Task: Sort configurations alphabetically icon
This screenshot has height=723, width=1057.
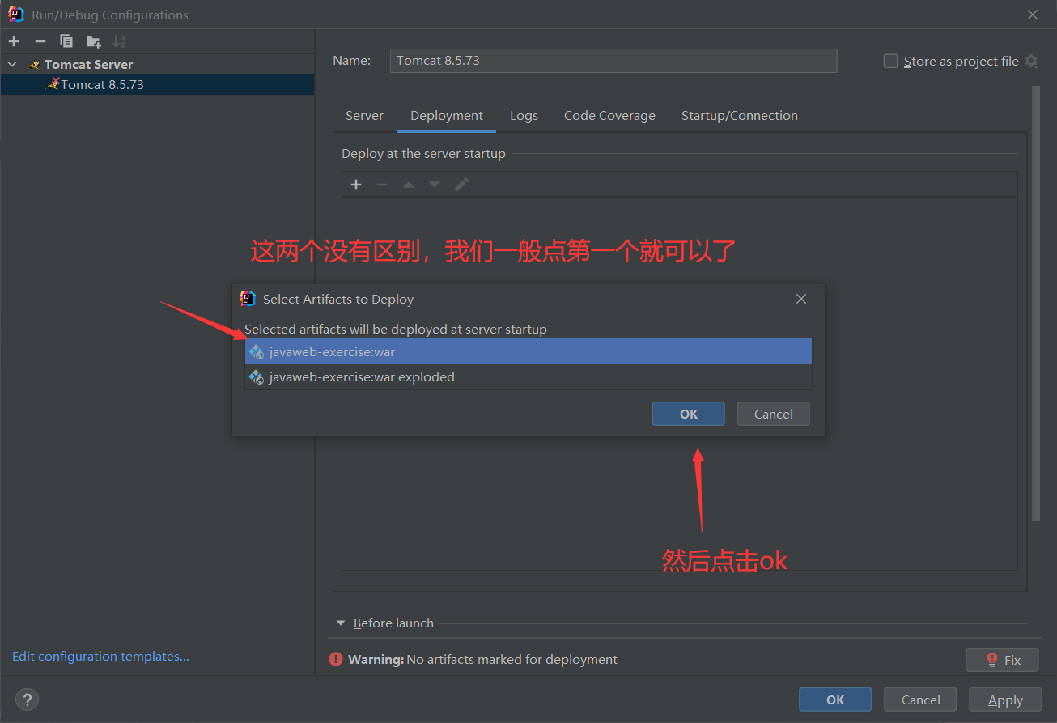Action: tap(119, 41)
